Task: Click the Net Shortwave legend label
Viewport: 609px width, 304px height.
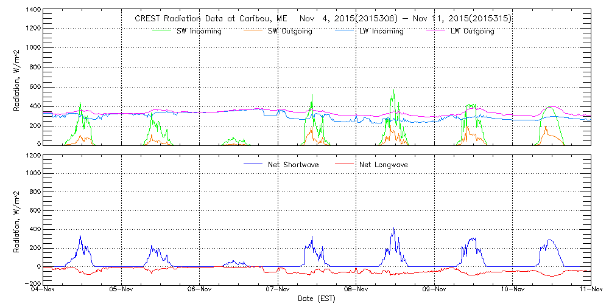Action: (296, 165)
